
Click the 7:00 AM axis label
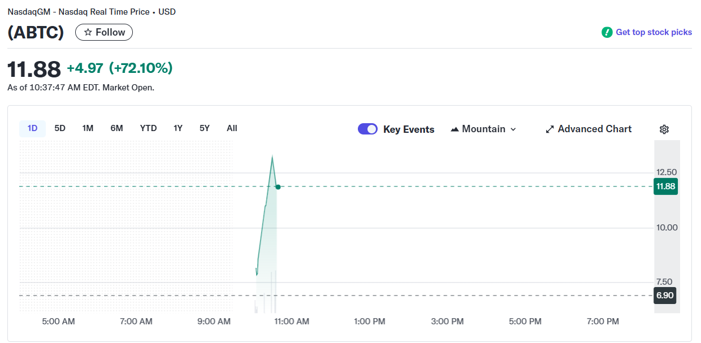click(x=136, y=322)
